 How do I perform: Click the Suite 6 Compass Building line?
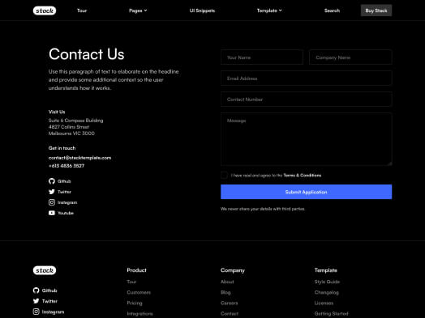tap(76, 121)
